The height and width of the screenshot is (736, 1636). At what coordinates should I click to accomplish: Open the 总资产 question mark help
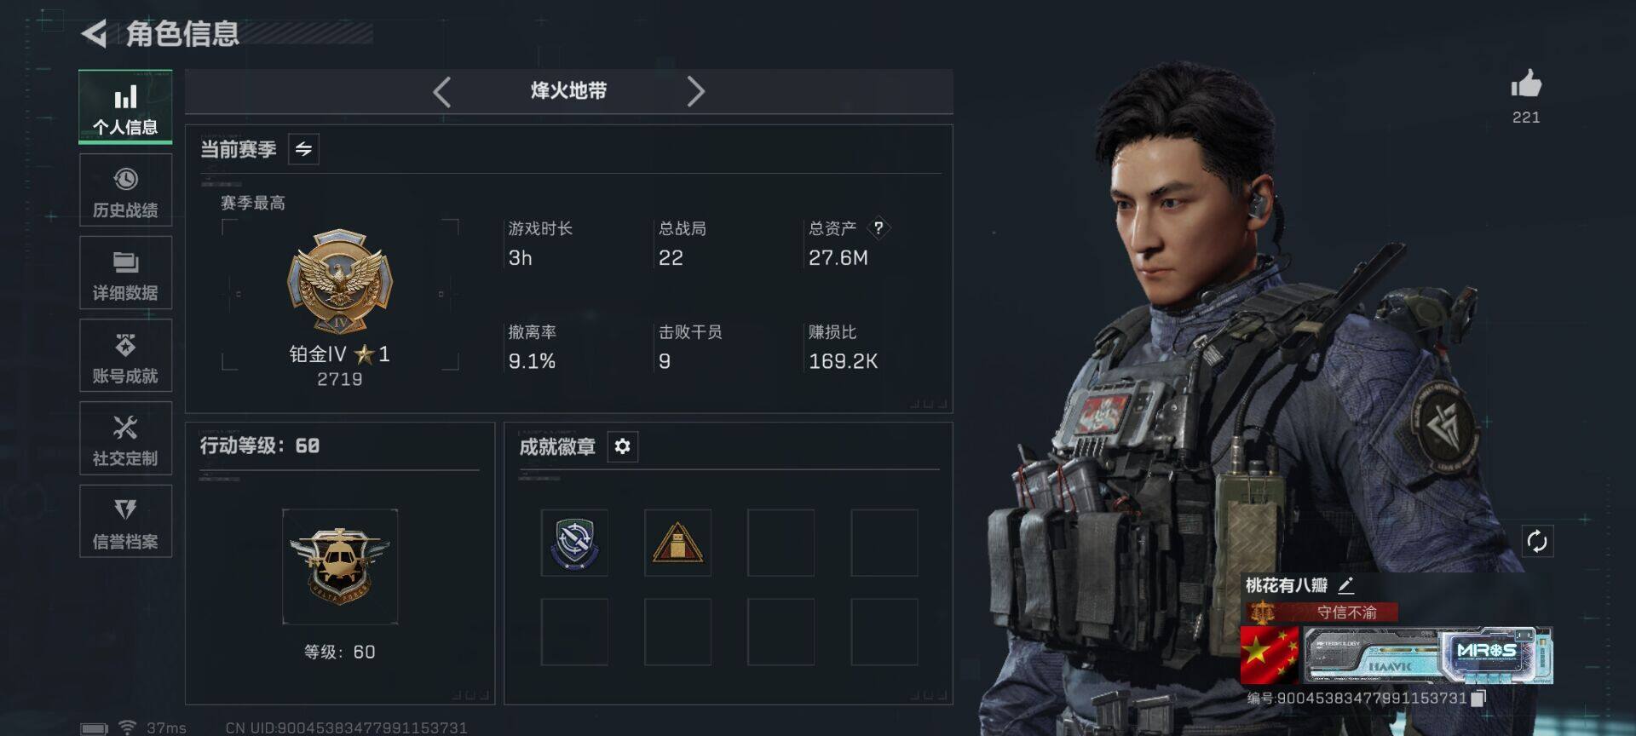pyautogui.click(x=878, y=228)
